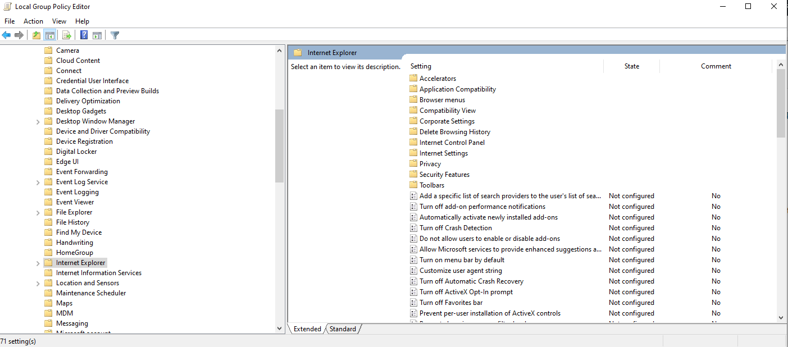Viewport: 788px width, 347px height.
Task: Toggle the Show/Hide Console Tree icon
Action: (x=50, y=35)
